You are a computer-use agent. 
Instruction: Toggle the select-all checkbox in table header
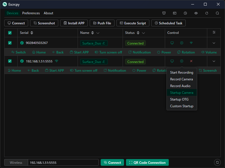tap(10, 33)
